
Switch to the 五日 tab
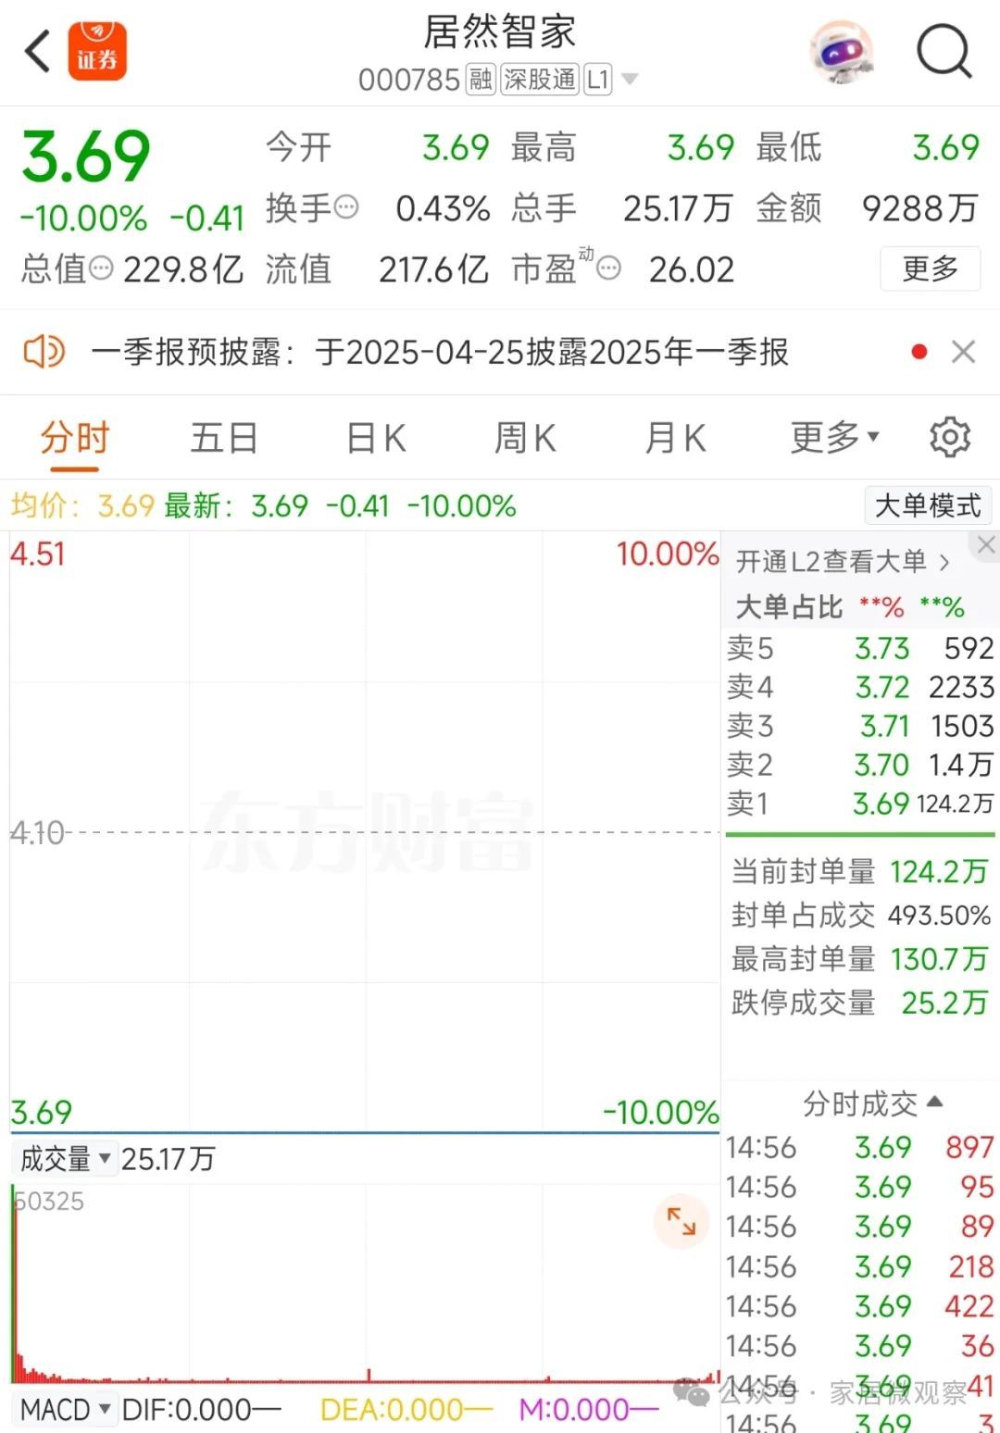tap(224, 438)
